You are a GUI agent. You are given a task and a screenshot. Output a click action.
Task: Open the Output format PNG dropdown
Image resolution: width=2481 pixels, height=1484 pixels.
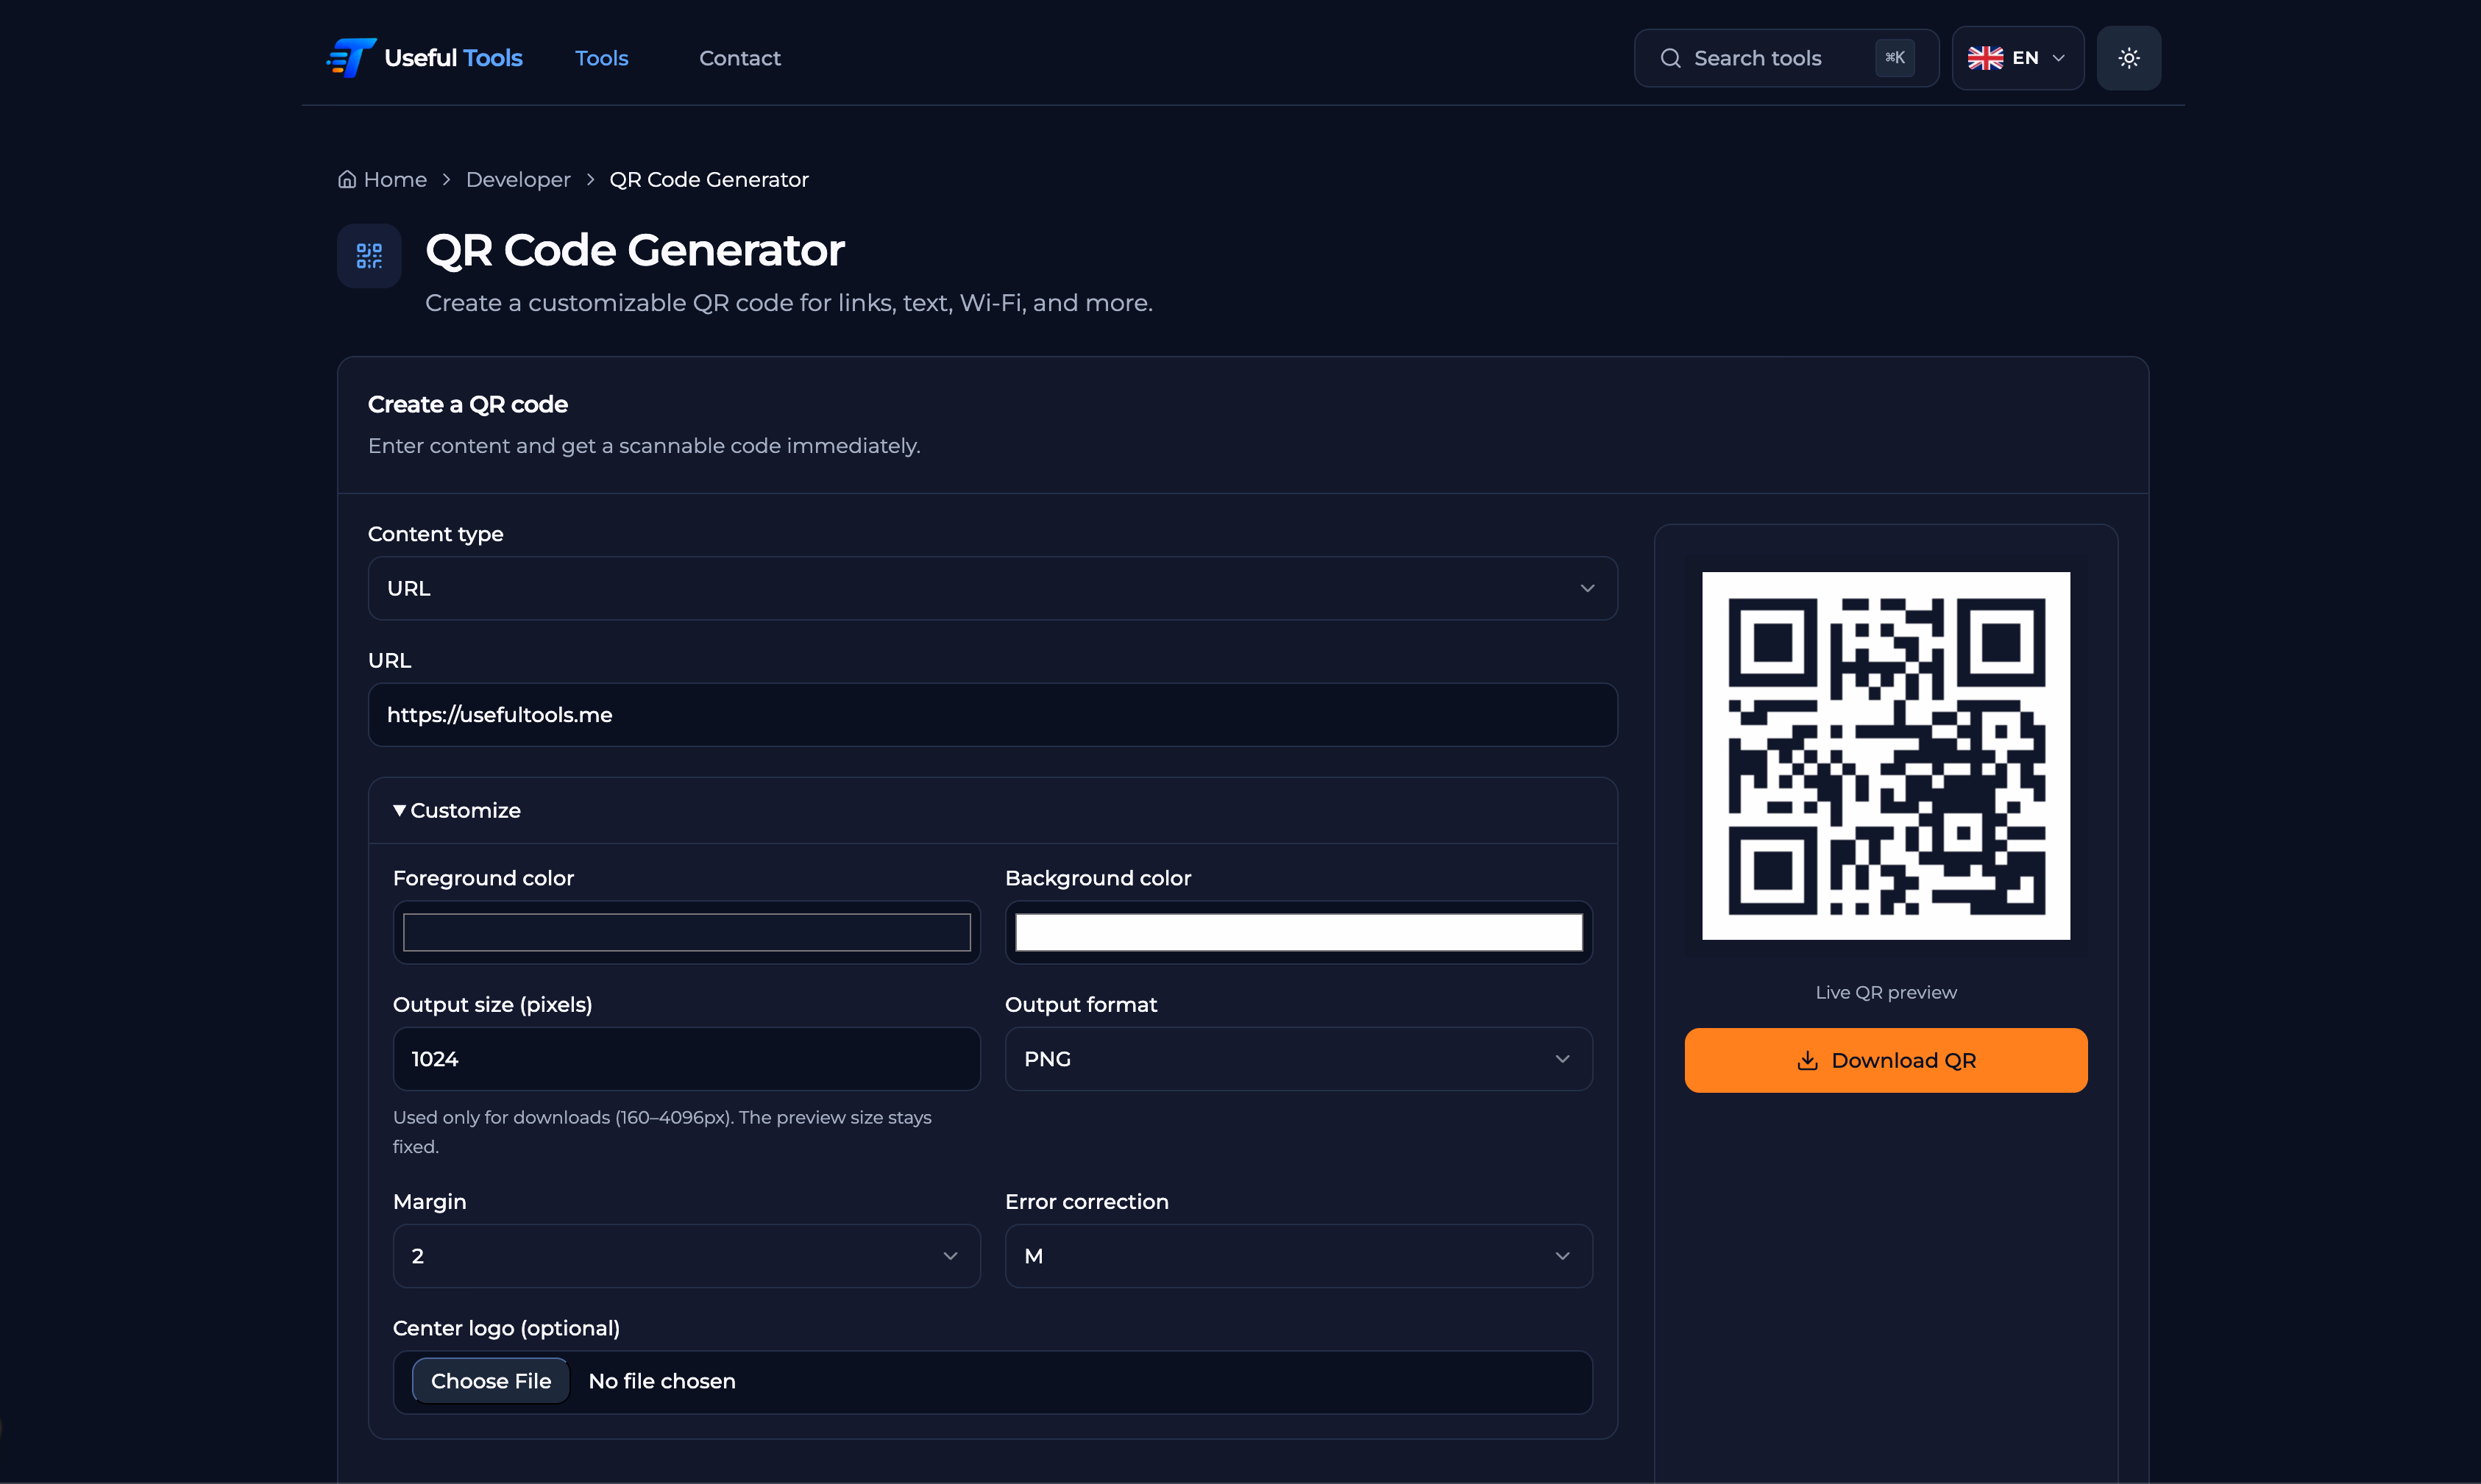click(1299, 1059)
